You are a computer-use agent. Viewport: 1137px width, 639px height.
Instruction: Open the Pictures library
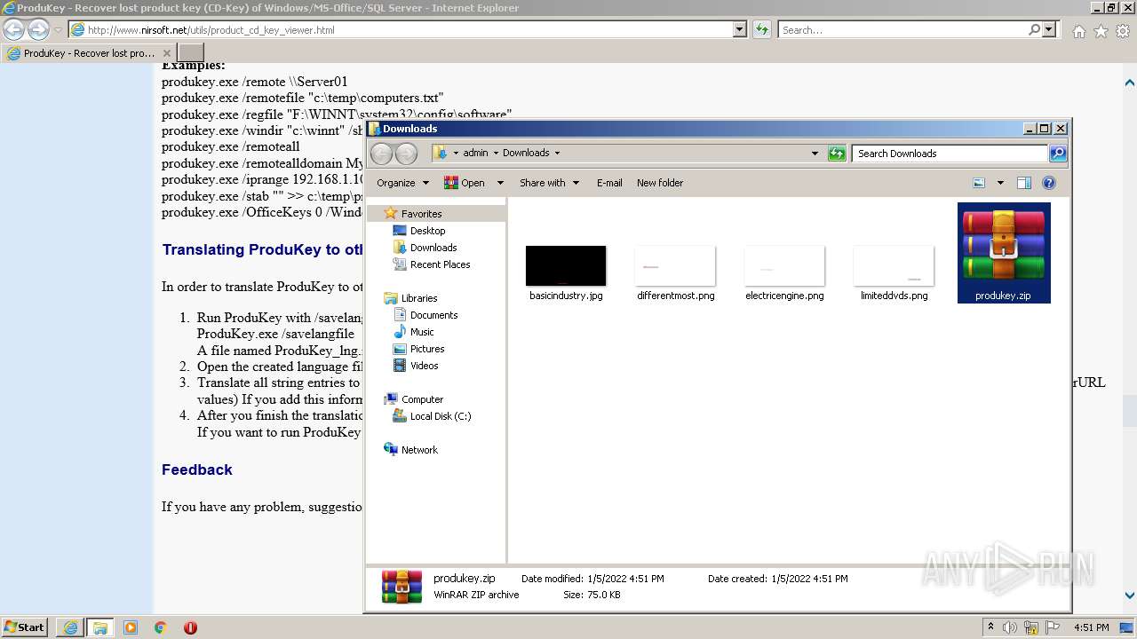click(x=427, y=349)
